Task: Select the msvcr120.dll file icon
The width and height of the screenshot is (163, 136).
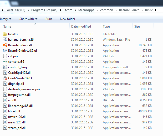Action: 5,122
